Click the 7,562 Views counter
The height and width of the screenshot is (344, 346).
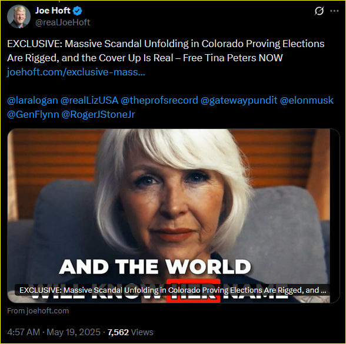tap(130, 332)
